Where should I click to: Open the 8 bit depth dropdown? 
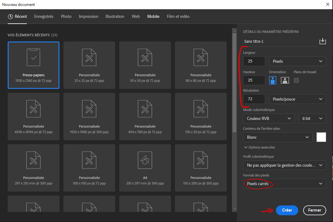click(x=312, y=118)
